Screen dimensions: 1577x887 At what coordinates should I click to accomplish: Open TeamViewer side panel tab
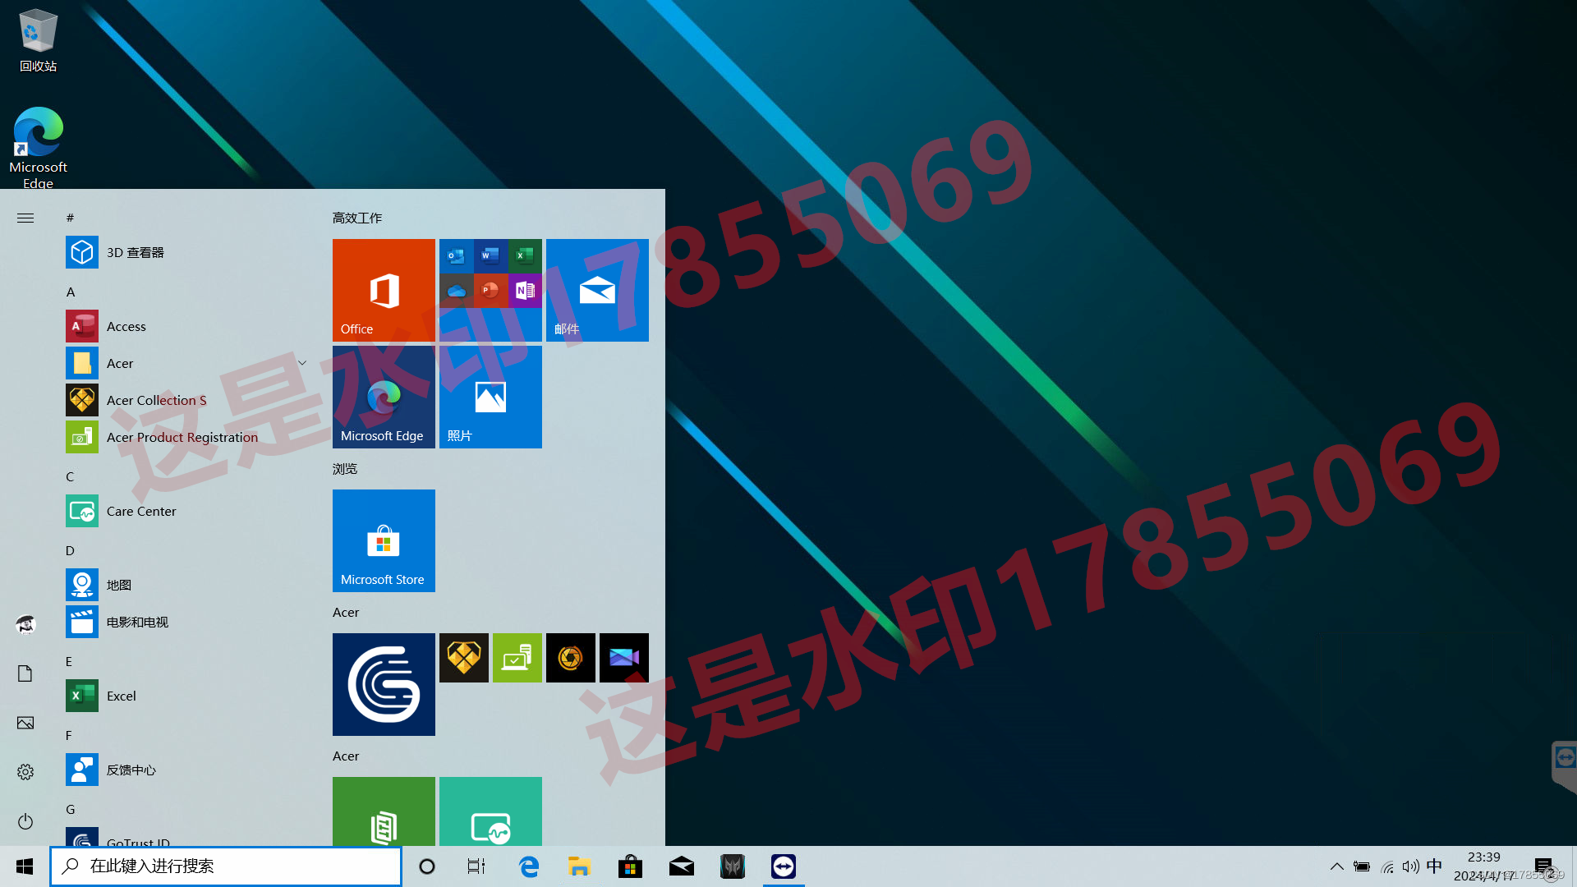pyautogui.click(x=1564, y=765)
